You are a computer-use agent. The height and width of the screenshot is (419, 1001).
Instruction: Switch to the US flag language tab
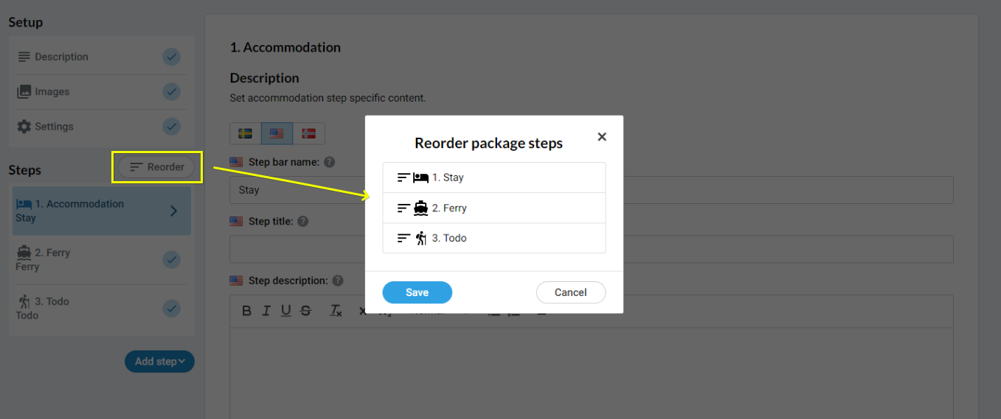(x=277, y=133)
